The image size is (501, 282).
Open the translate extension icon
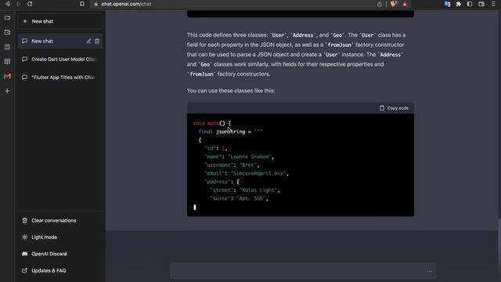(x=447, y=4)
